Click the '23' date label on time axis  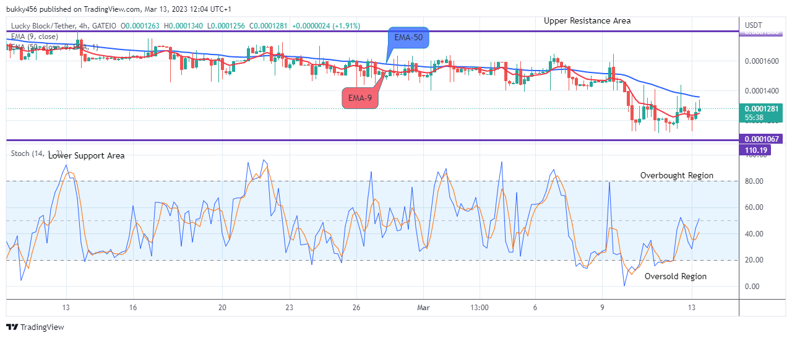289,308
